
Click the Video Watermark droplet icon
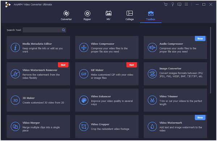152,127
